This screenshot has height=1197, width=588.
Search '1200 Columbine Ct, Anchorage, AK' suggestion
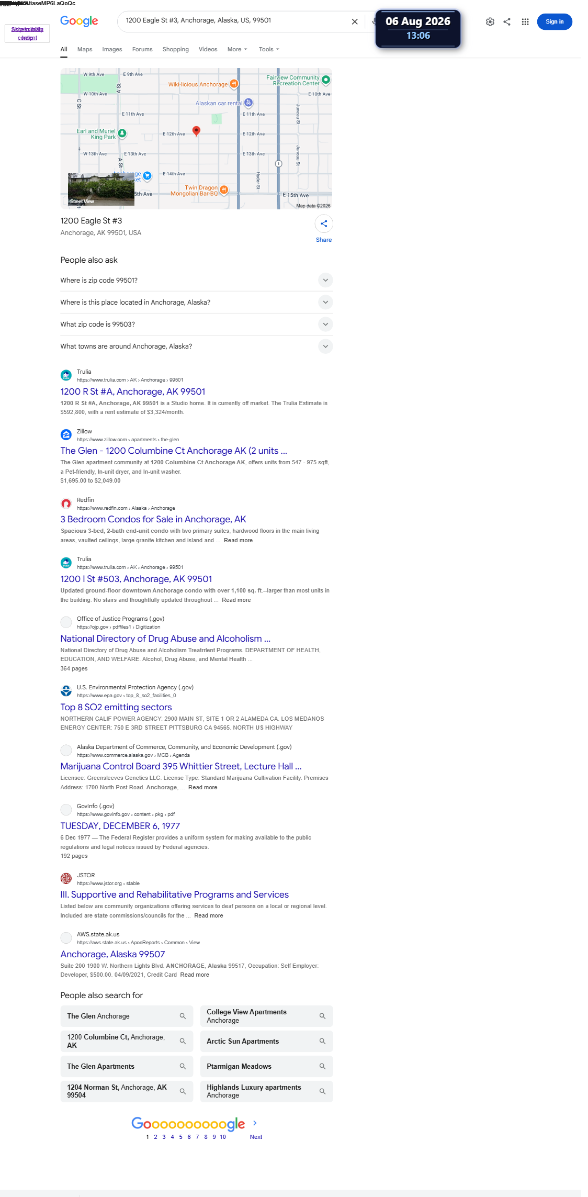(127, 1041)
